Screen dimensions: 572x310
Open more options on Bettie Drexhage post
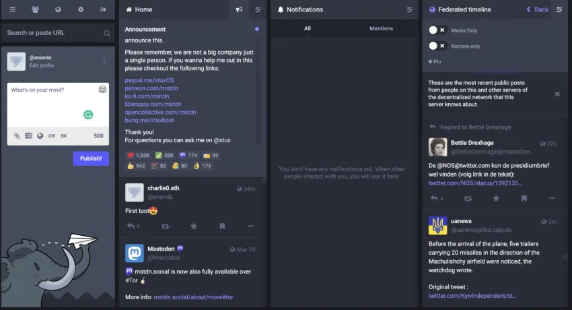[552, 198]
